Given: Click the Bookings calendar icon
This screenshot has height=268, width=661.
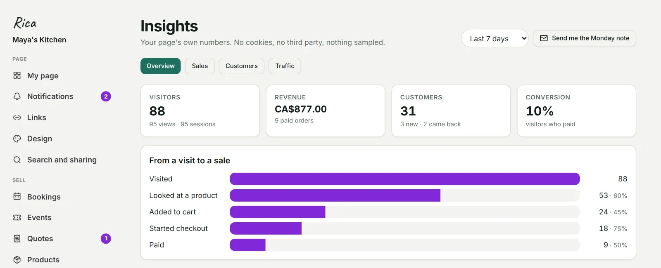Looking at the screenshot, I should click(17, 197).
